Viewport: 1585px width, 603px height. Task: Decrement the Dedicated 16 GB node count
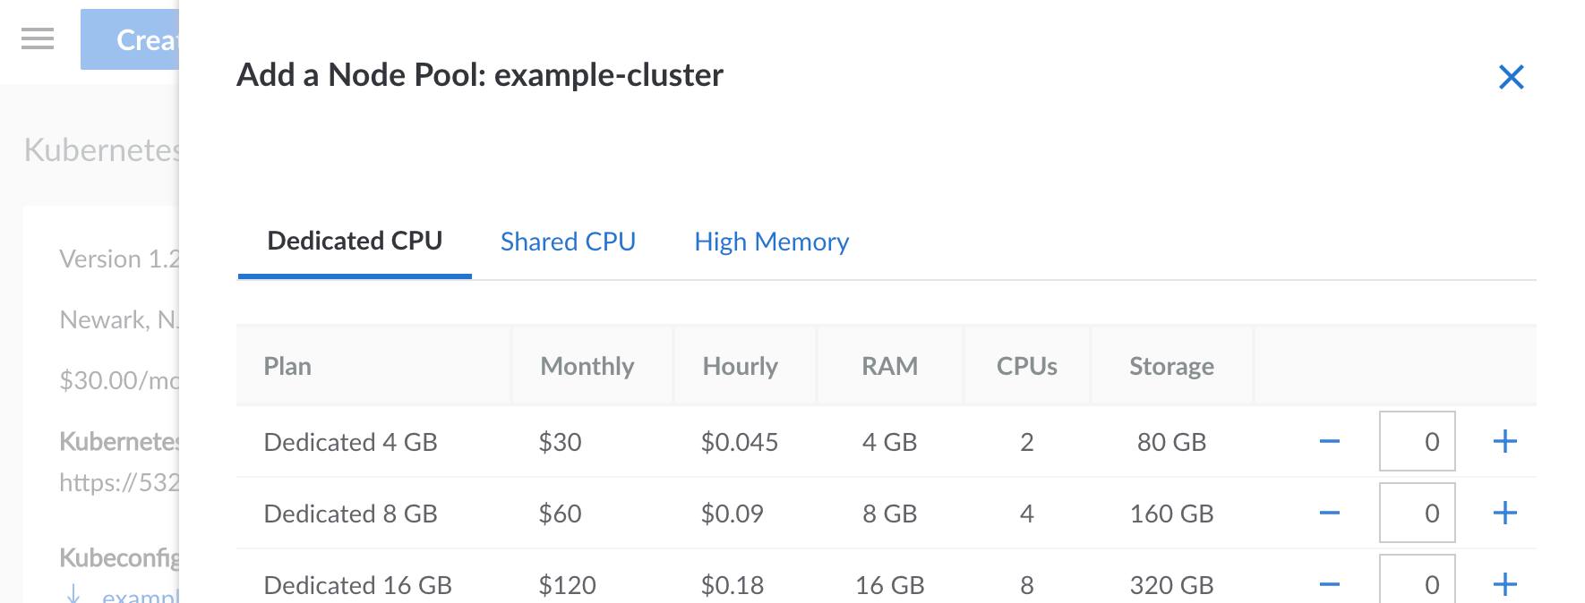pyautogui.click(x=1329, y=582)
